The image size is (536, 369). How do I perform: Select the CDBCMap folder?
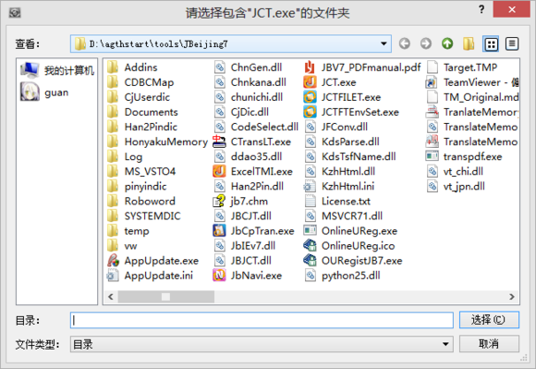click(140, 82)
